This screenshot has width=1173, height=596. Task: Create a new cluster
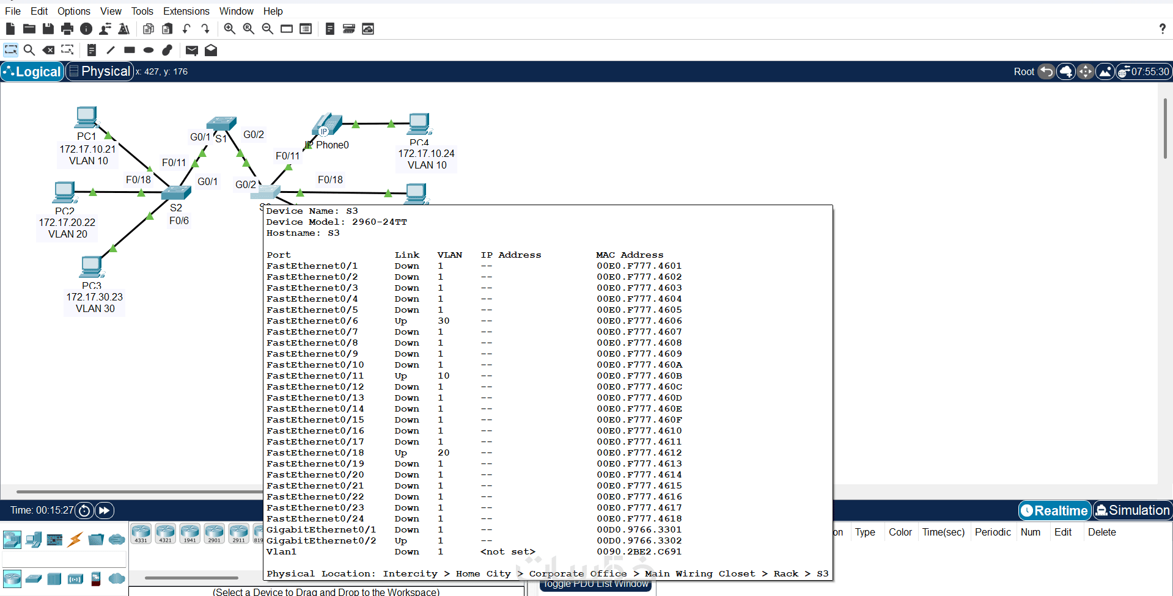click(1066, 71)
